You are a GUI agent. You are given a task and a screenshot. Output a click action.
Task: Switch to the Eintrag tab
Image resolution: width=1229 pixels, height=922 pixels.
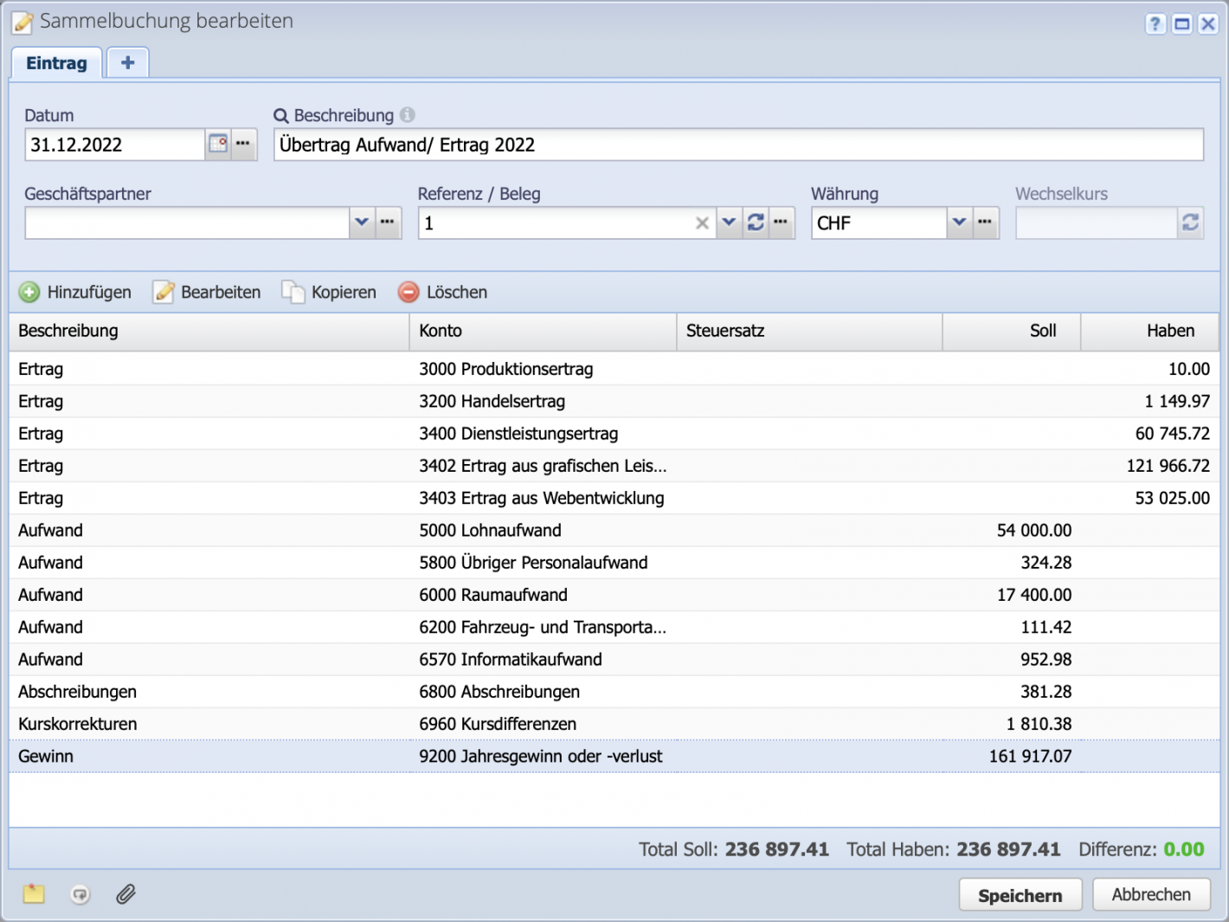56,63
